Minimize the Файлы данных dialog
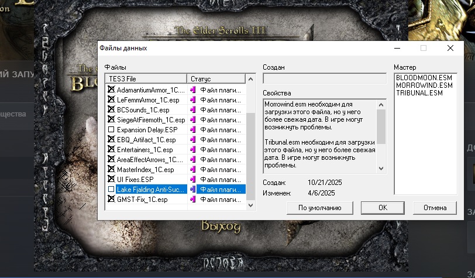Screen dimensions: 475x278 [397, 48]
